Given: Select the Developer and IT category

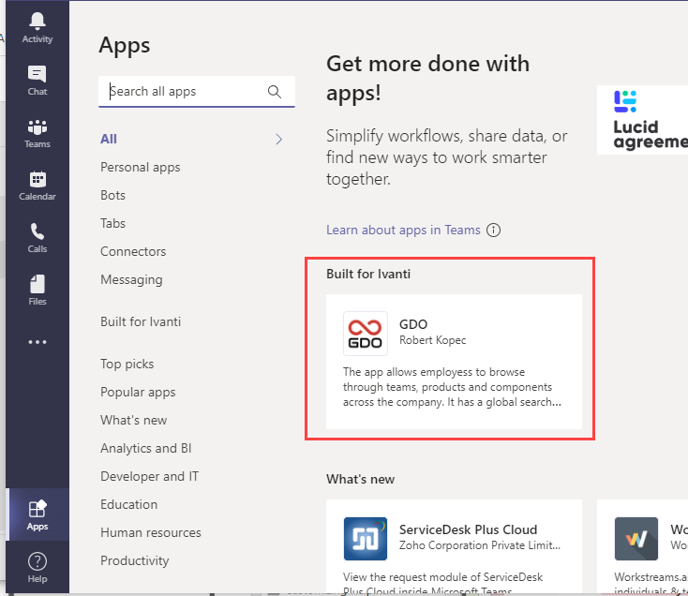Looking at the screenshot, I should (150, 476).
